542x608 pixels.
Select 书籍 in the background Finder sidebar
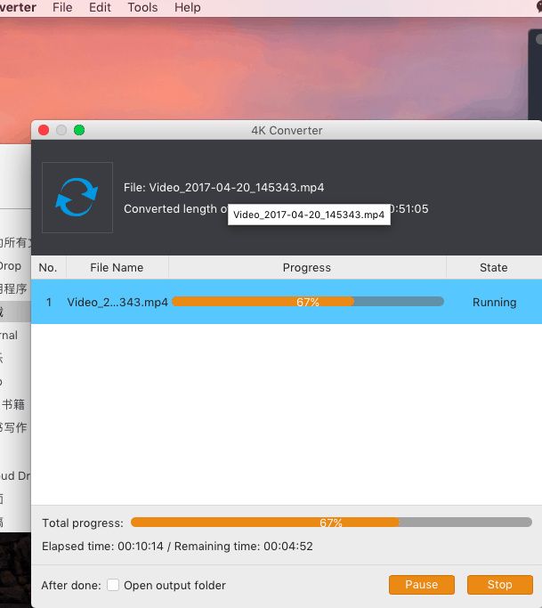13,404
